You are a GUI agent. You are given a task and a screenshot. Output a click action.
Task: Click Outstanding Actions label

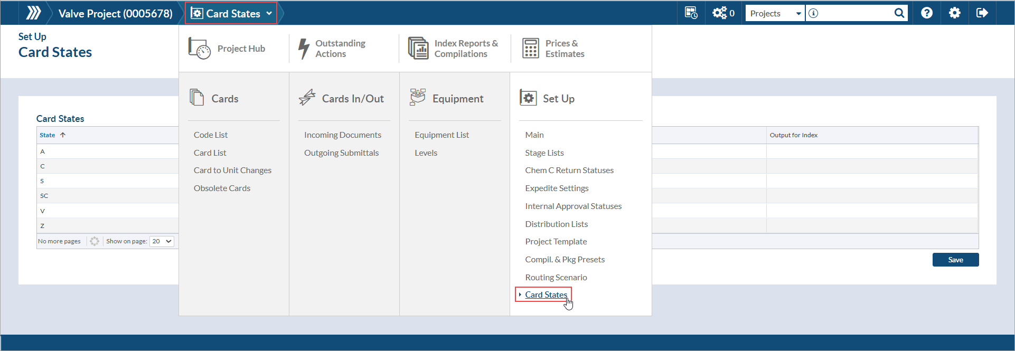[x=340, y=49]
